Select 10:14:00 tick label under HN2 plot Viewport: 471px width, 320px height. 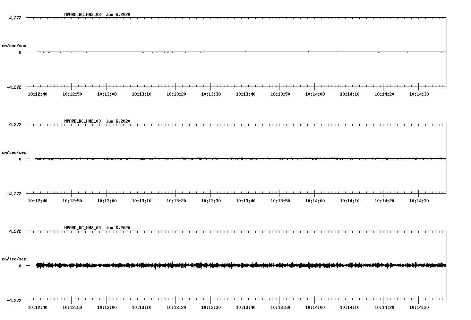pos(315,201)
